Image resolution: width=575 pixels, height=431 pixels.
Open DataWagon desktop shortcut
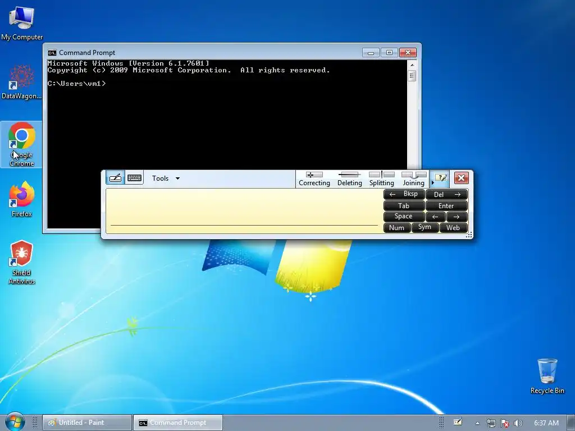pos(22,82)
